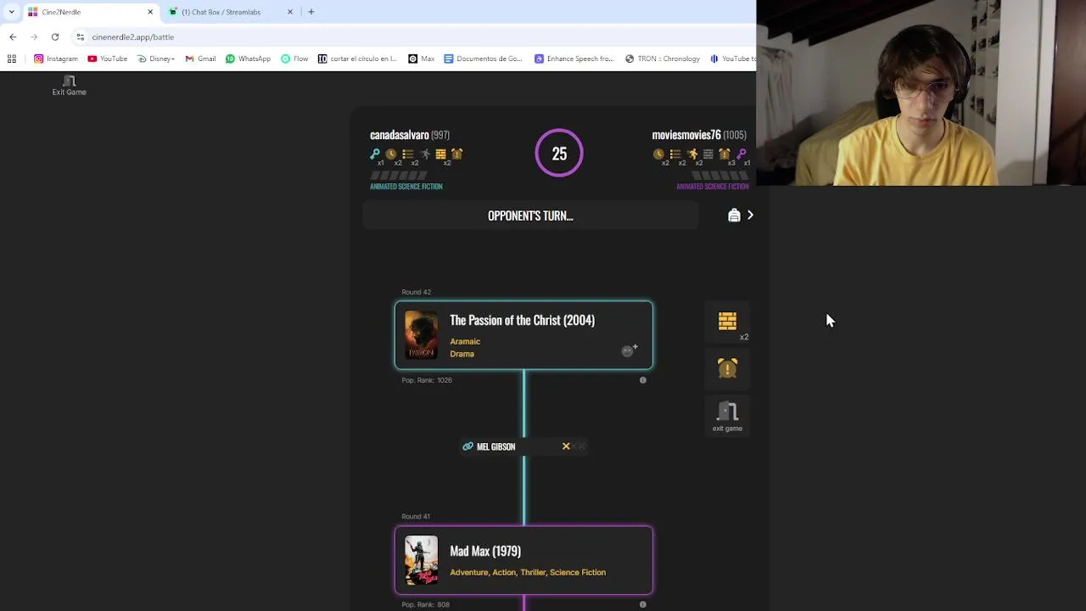
Task: Open the Mad Max poster thumbnail
Action: pos(422,560)
